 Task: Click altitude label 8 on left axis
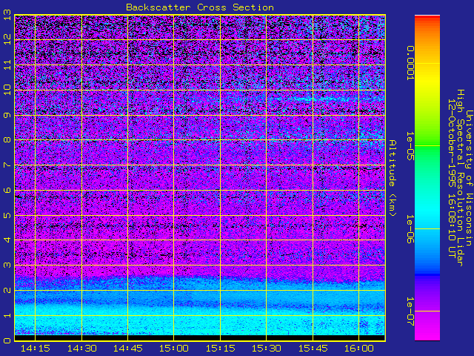(x=7, y=140)
